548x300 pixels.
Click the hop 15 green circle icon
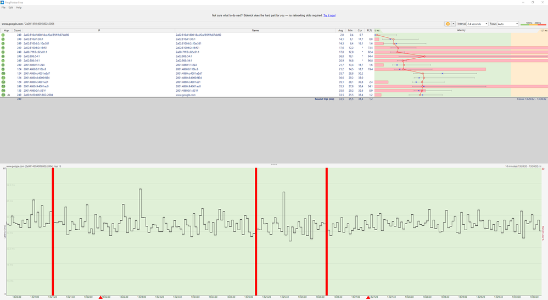coord(3,95)
